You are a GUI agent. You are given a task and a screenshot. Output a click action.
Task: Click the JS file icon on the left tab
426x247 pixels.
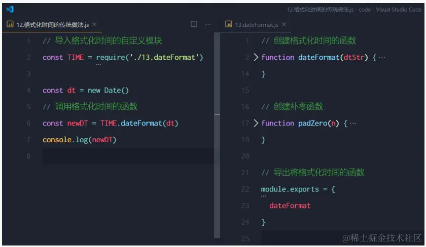10,24
